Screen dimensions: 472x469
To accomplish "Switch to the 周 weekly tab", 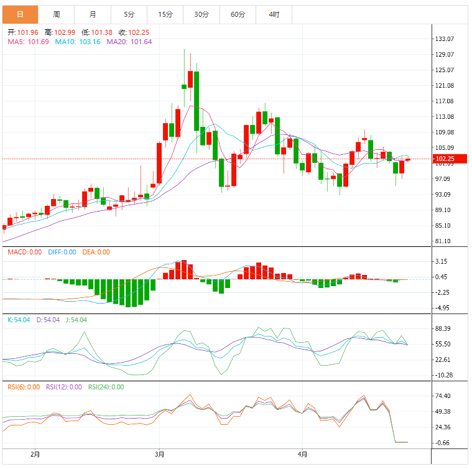I will coord(57,14).
